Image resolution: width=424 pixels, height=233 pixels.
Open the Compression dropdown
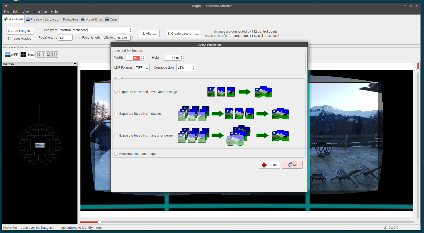click(186, 68)
